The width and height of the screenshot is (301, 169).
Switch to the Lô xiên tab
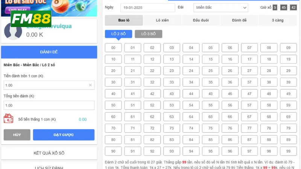[162, 20]
